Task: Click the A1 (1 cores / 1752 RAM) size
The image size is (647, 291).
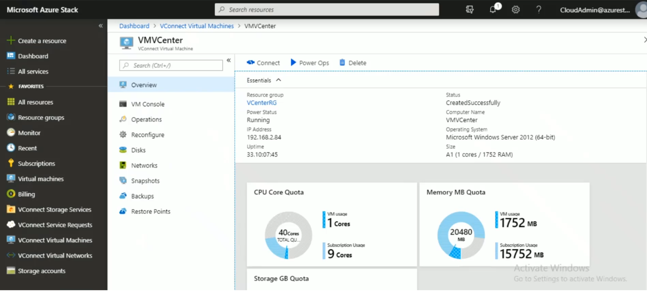Action: tap(479, 154)
